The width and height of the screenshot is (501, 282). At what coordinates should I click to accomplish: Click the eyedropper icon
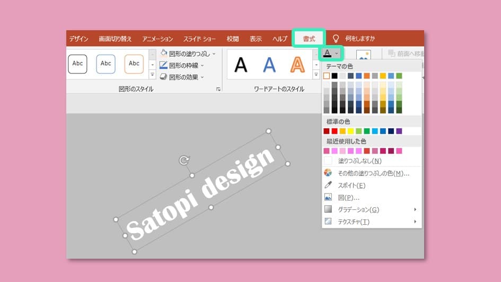coord(328,185)
